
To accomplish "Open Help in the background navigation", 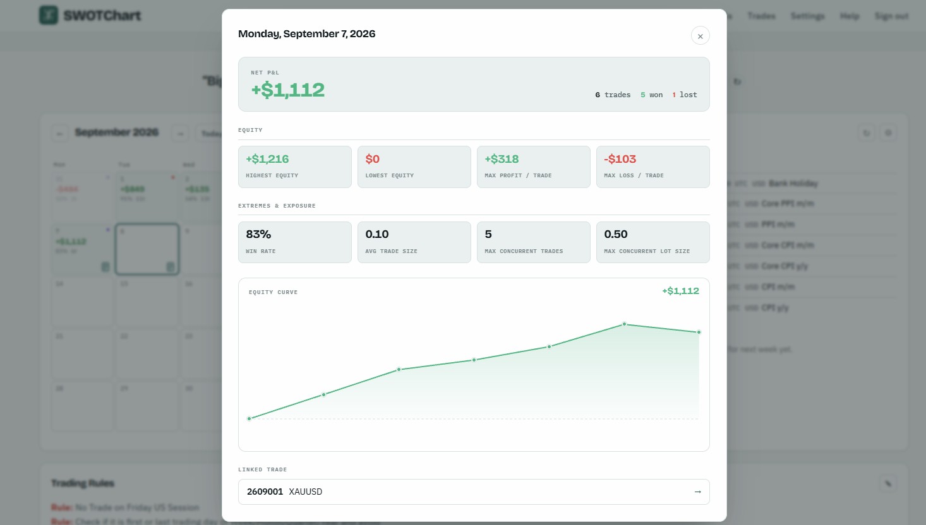I will (x=850, y=16).
